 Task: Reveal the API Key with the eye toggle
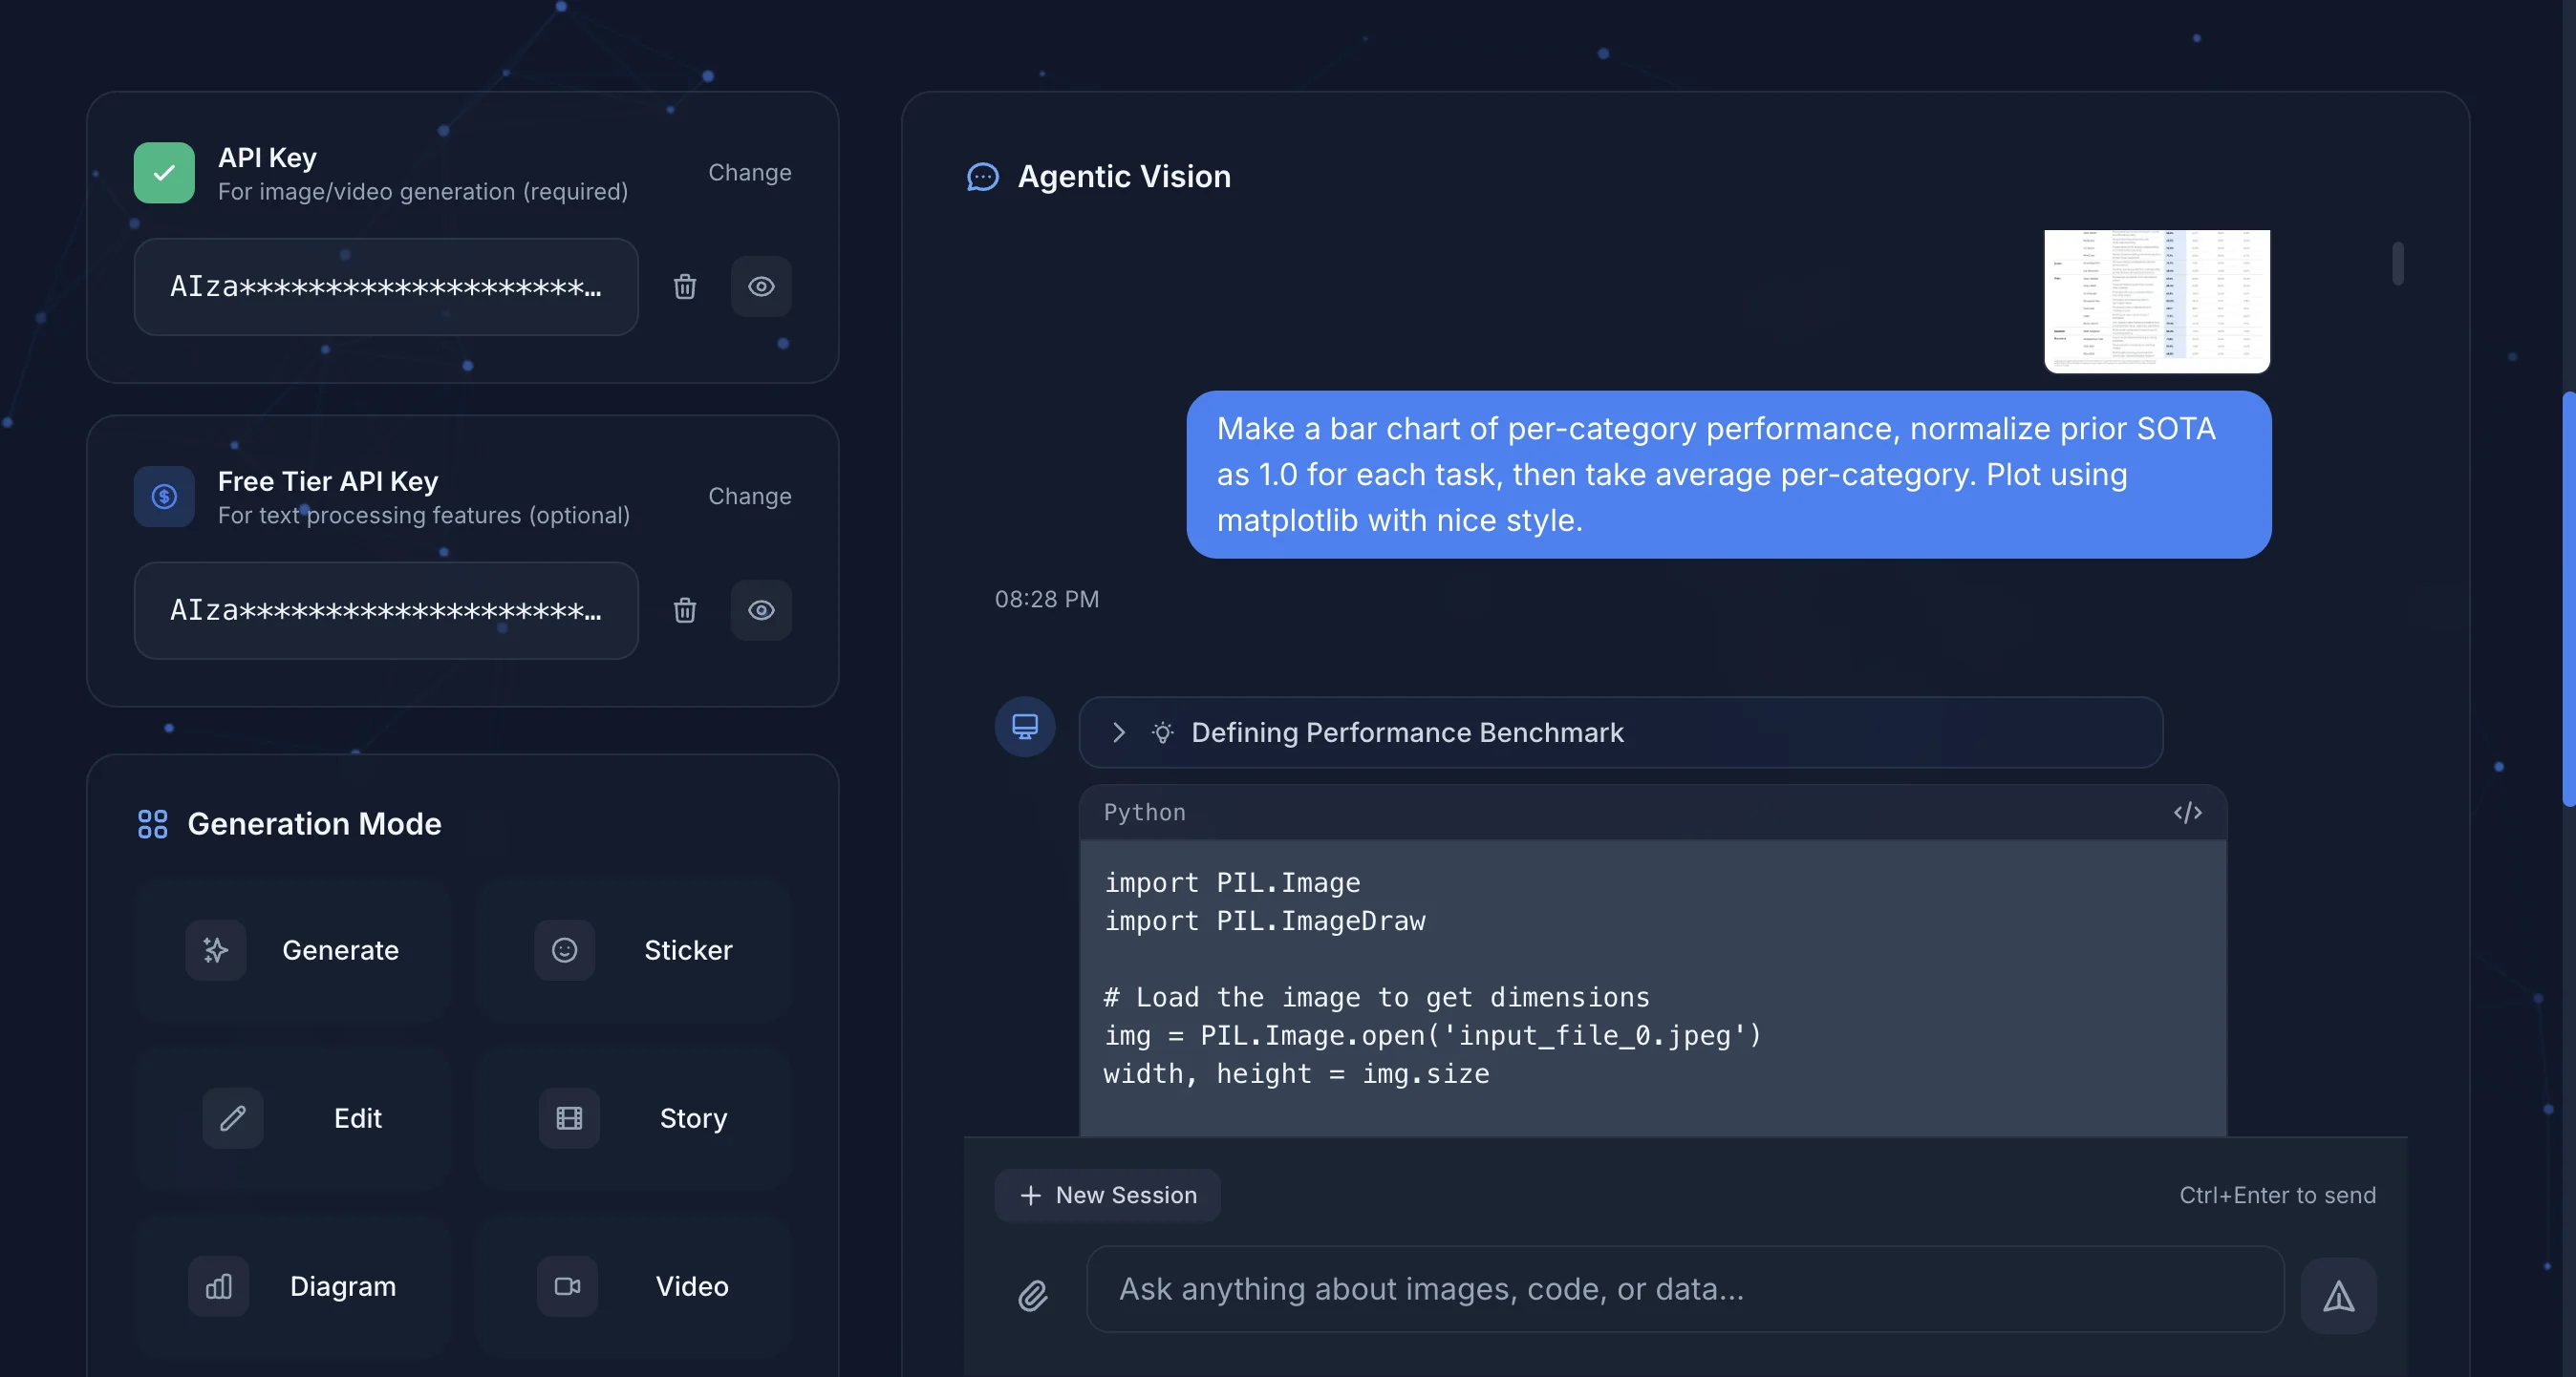click(761, 286)
